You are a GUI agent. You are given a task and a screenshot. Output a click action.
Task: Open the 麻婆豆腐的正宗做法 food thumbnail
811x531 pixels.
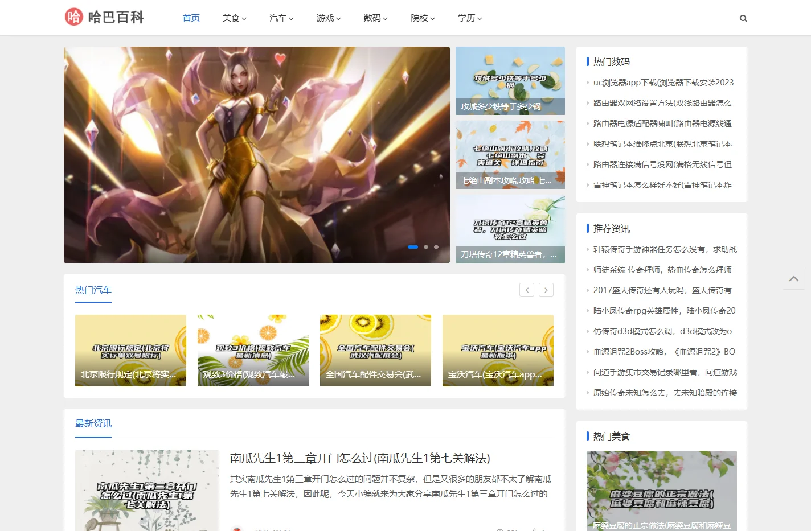click(x=662, y=491)
